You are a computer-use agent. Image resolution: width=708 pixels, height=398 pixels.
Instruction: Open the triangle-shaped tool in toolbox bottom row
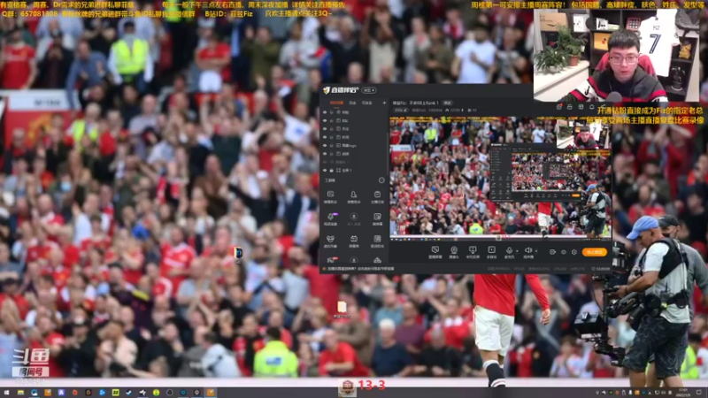377,260
